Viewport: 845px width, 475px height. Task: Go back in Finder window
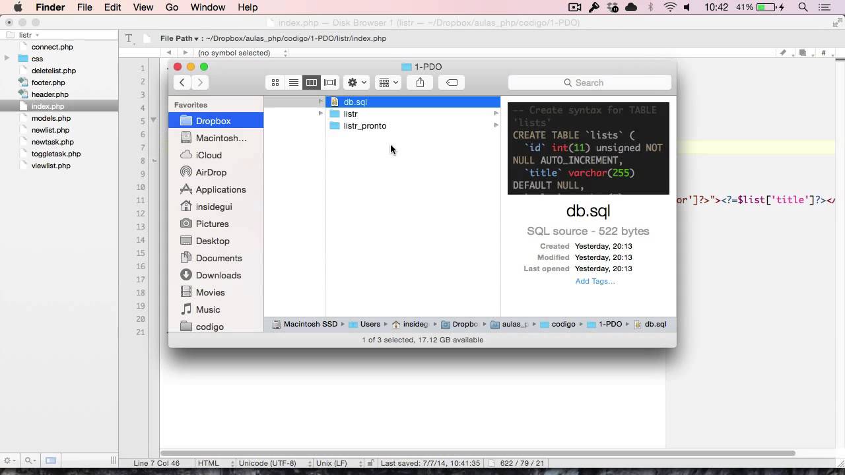point(182,82)
